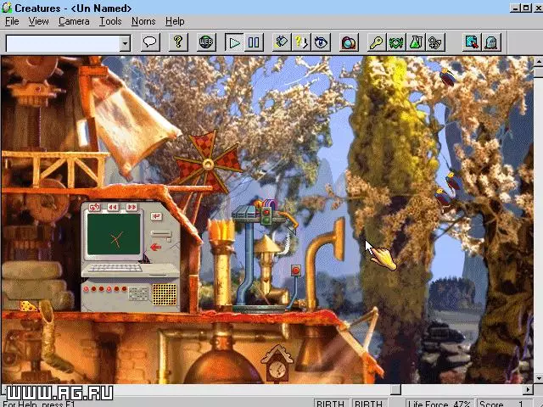Image resolution: width=543 pixels, height=407 pixels.
Task: Open the tombstone funeral kit icon
Action: tap(491, 42)
